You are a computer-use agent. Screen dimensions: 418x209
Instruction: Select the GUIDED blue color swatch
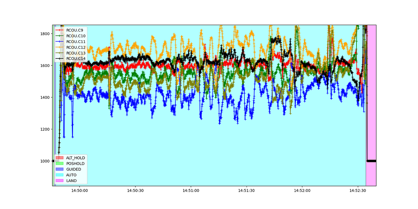click(x=60, y=169)
